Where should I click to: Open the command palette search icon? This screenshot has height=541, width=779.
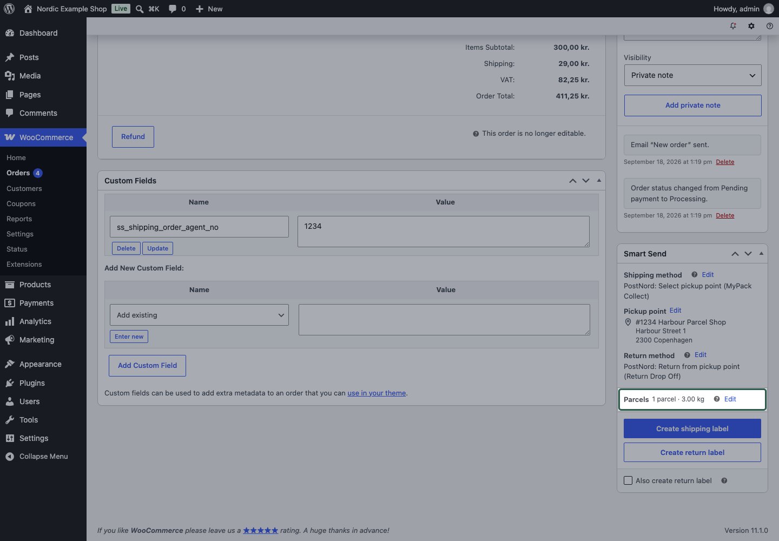point(140,9)
